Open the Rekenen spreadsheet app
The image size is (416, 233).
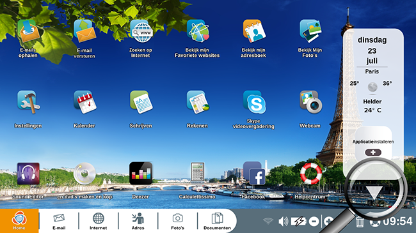point(198,102)
